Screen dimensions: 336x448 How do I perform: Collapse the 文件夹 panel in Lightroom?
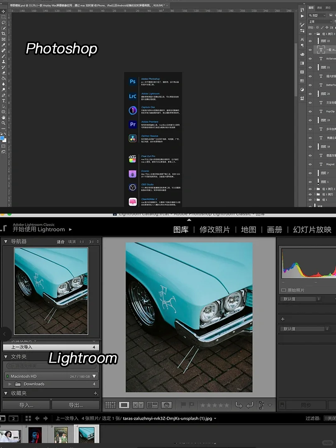point(5,357)
